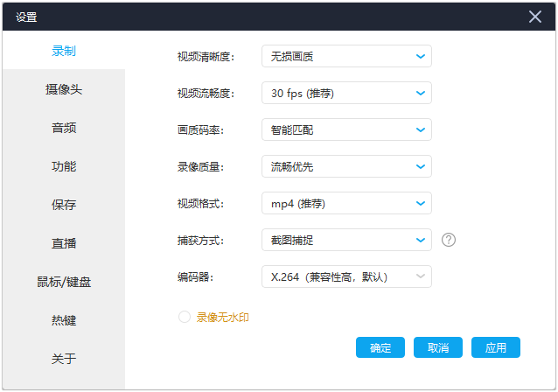The image size is (558, 392).
Task: Click the 应用 apply button
Action: tap(496, 347)
